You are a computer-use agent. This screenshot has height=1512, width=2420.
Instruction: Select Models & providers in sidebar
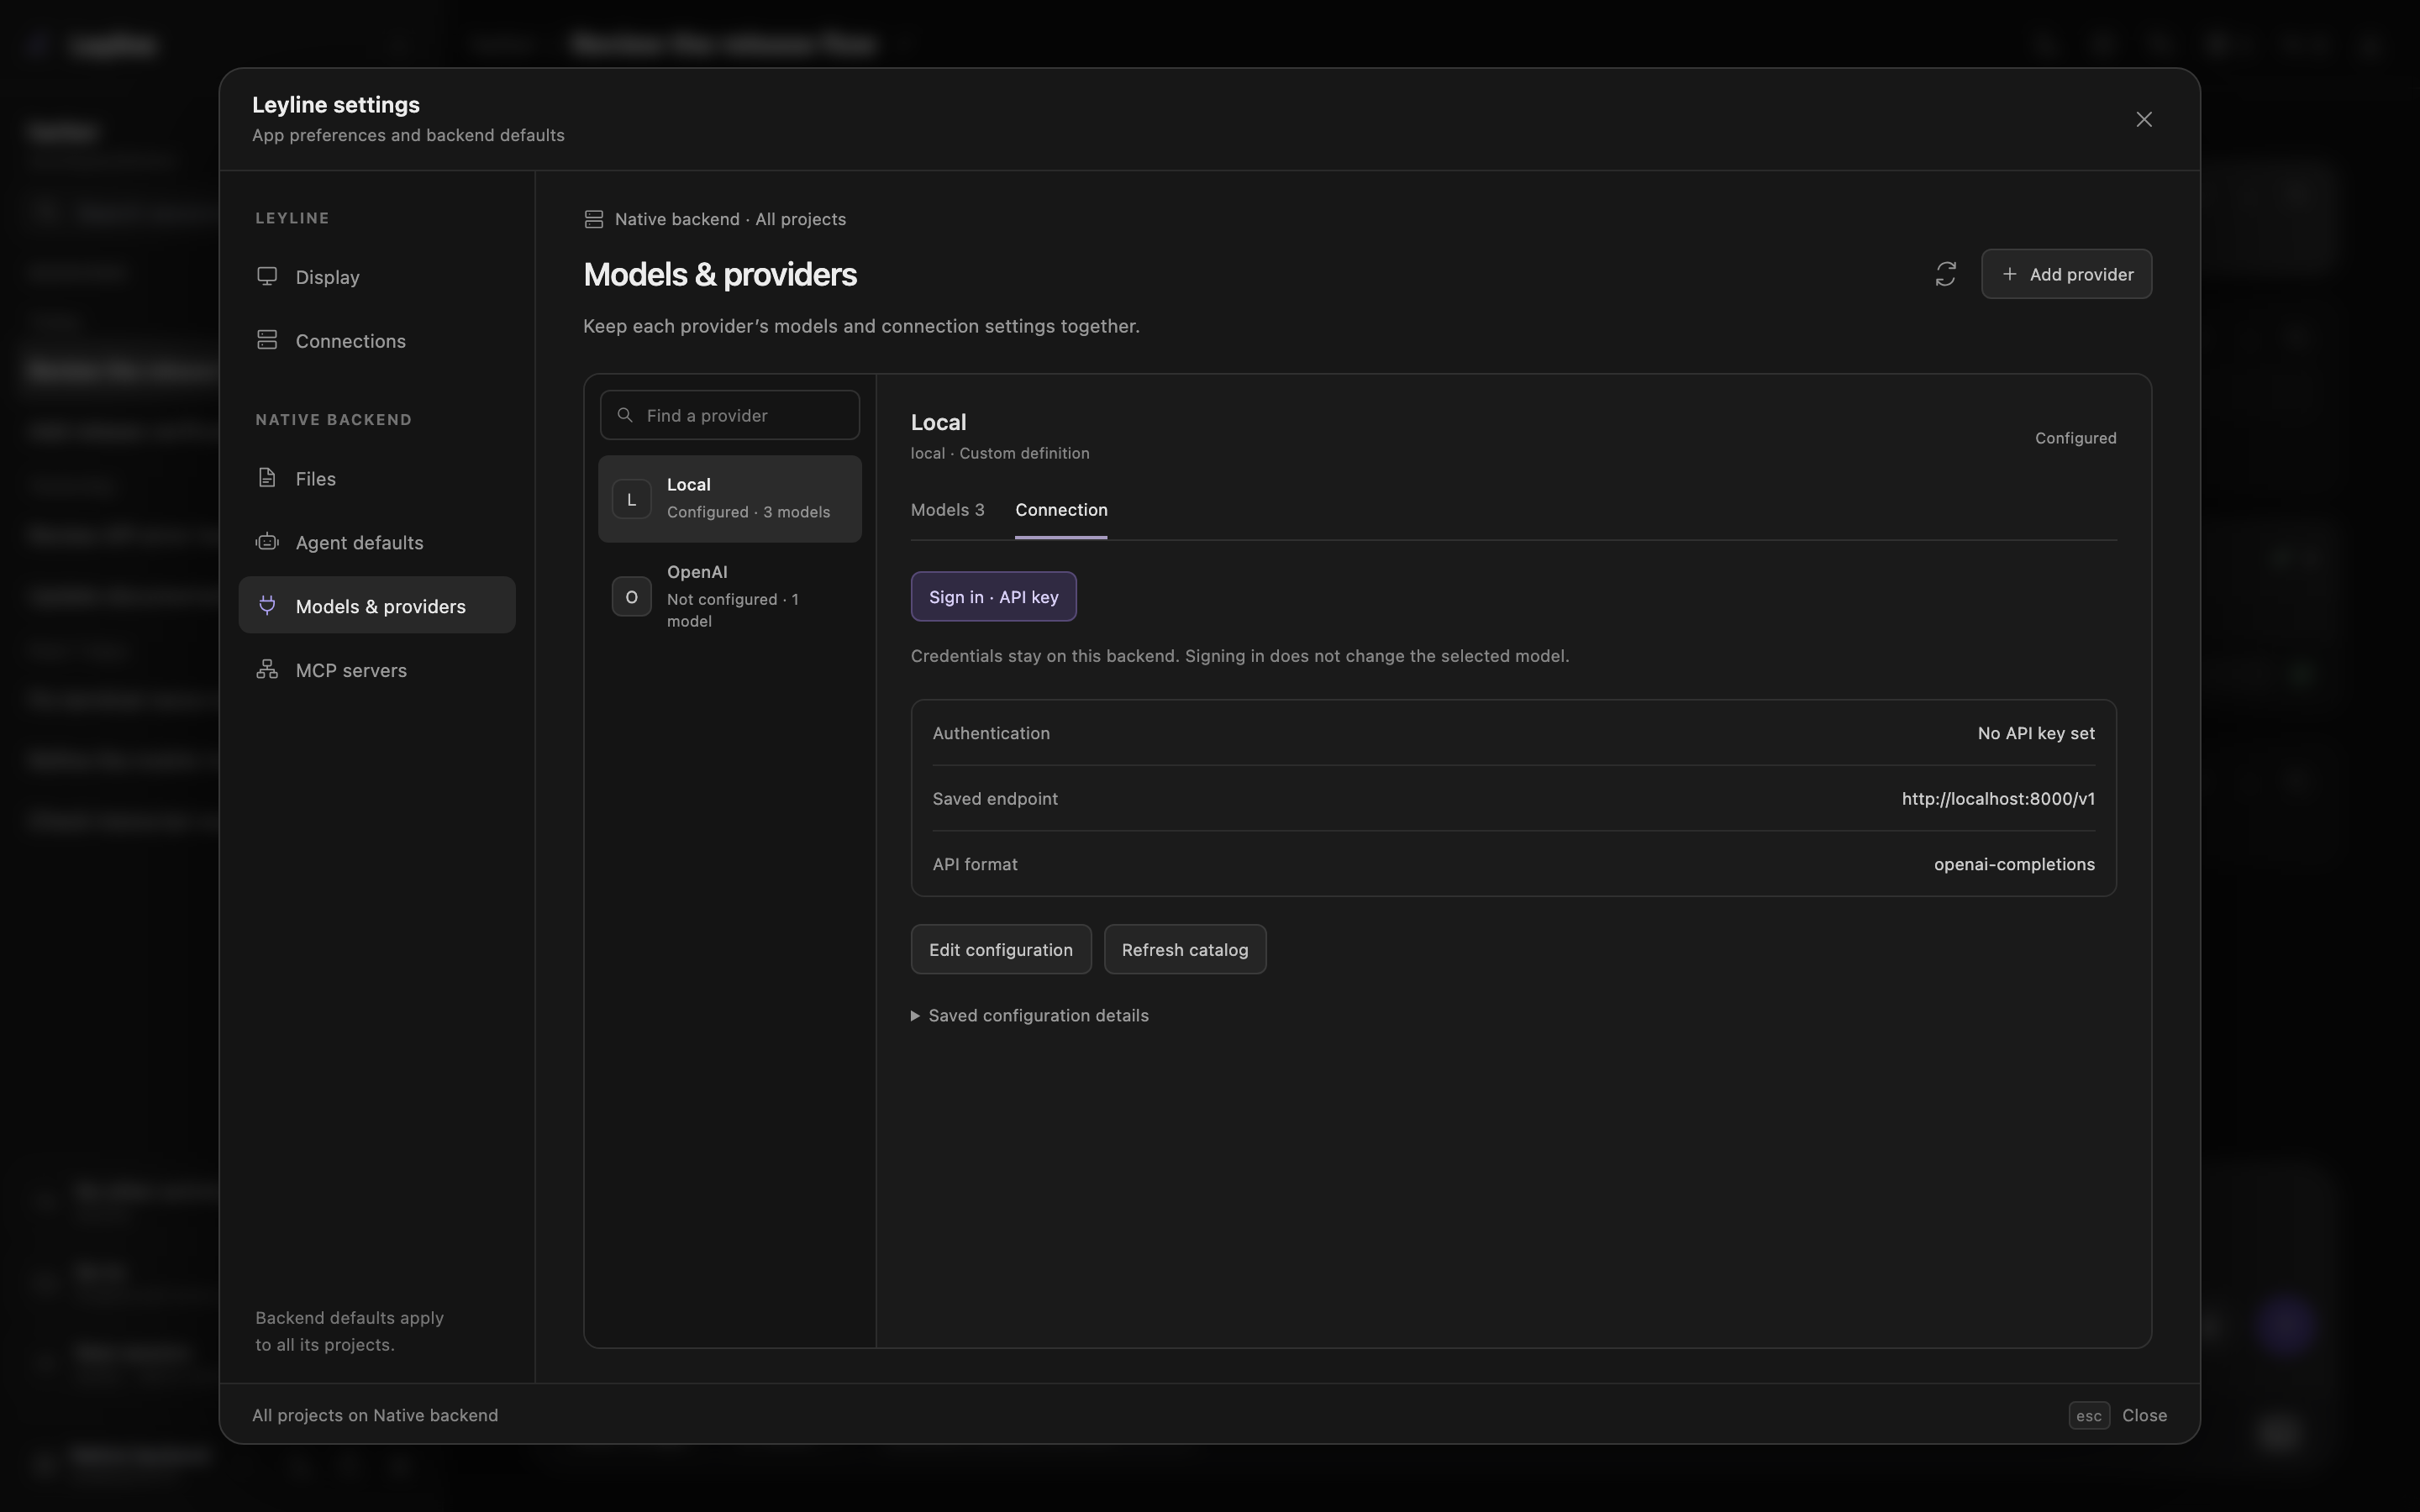(x=376, y=605)
